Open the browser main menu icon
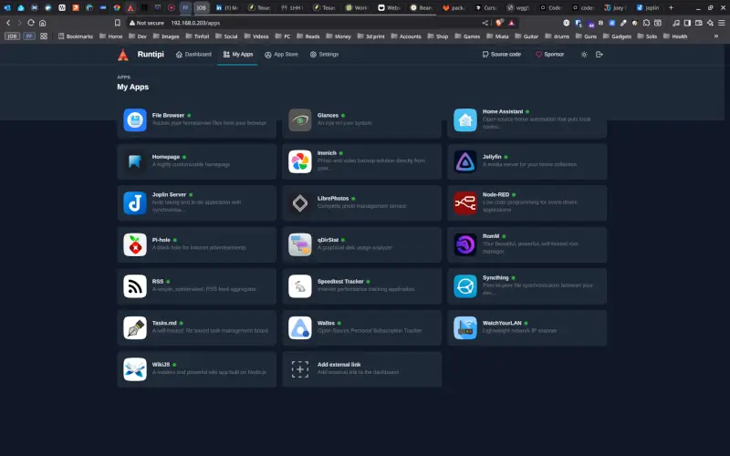The width and height of the screenshot is (730, 456). click(x=721, y=23)
